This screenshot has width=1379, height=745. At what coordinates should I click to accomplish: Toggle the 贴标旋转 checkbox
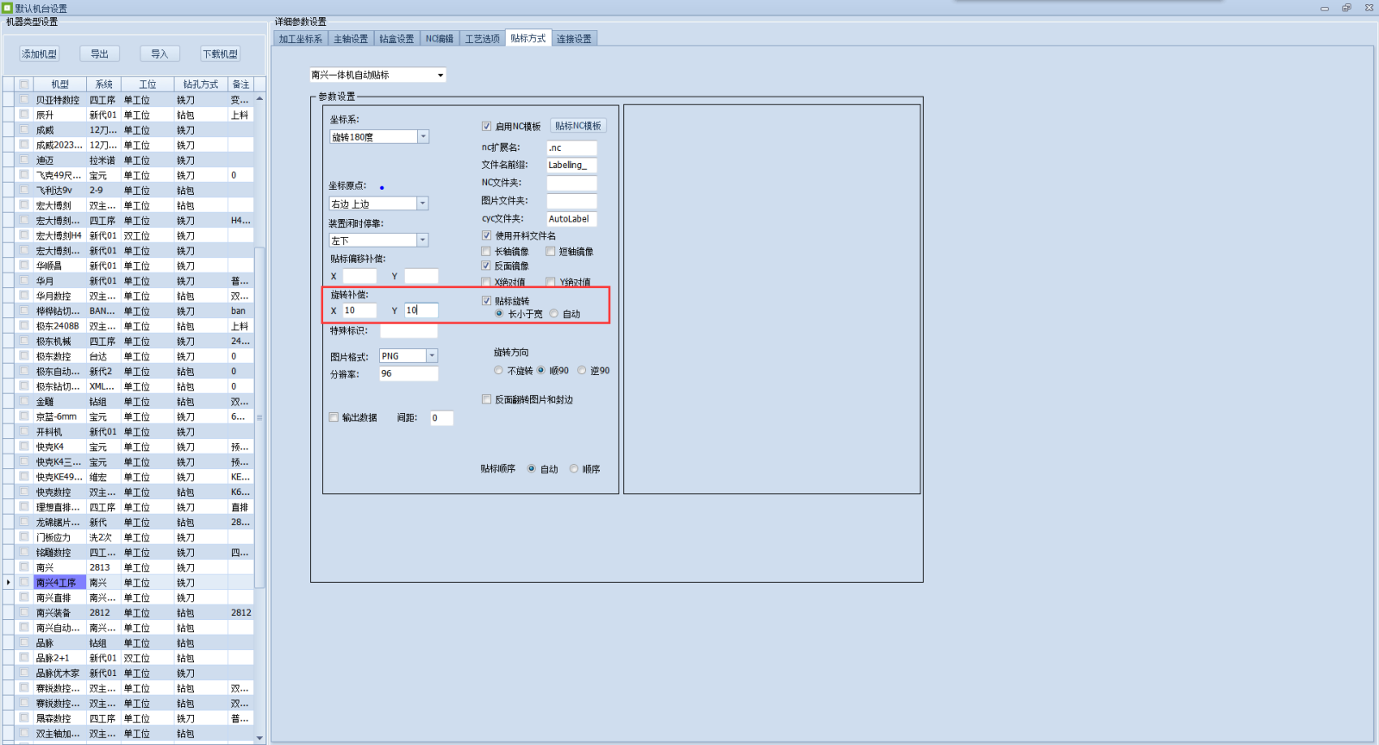click(486, 301)
